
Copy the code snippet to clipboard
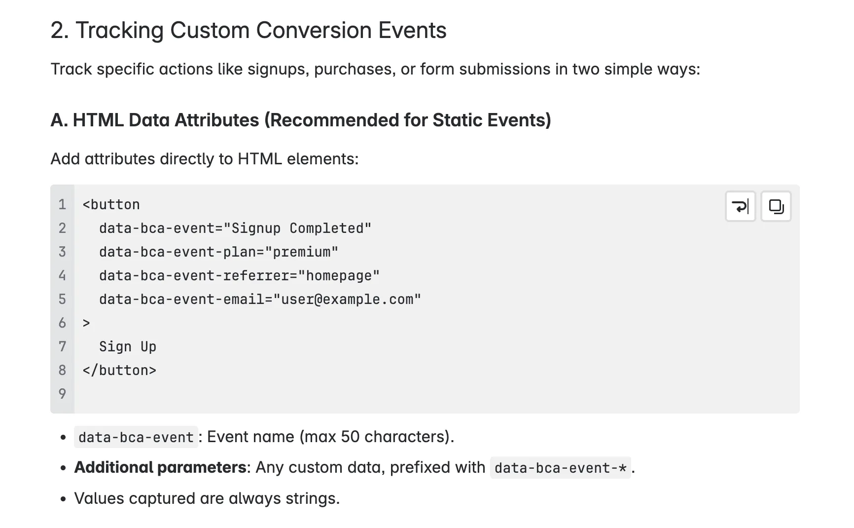tap(776, 206)
